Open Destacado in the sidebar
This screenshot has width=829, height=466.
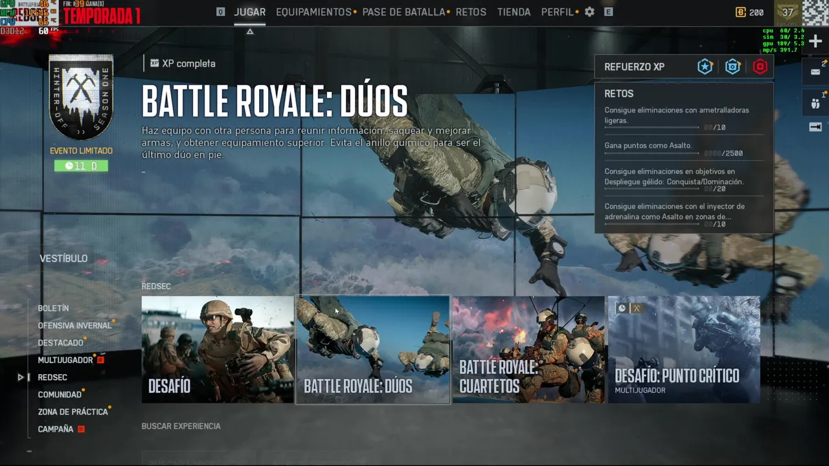pyautogui.click(x=60, y=343)
